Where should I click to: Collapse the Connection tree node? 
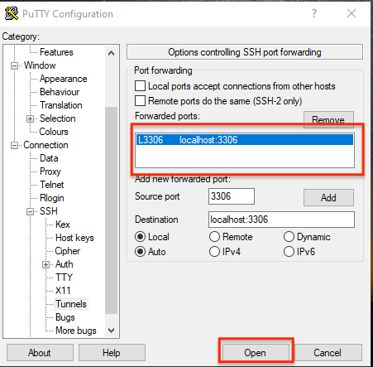[x=14, y=145]
